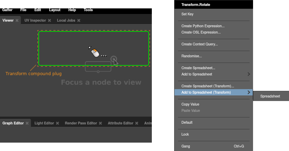This screenshot has height=151, width=289.
Task: Close the UV Inspector tab
Action: [50, 21]
